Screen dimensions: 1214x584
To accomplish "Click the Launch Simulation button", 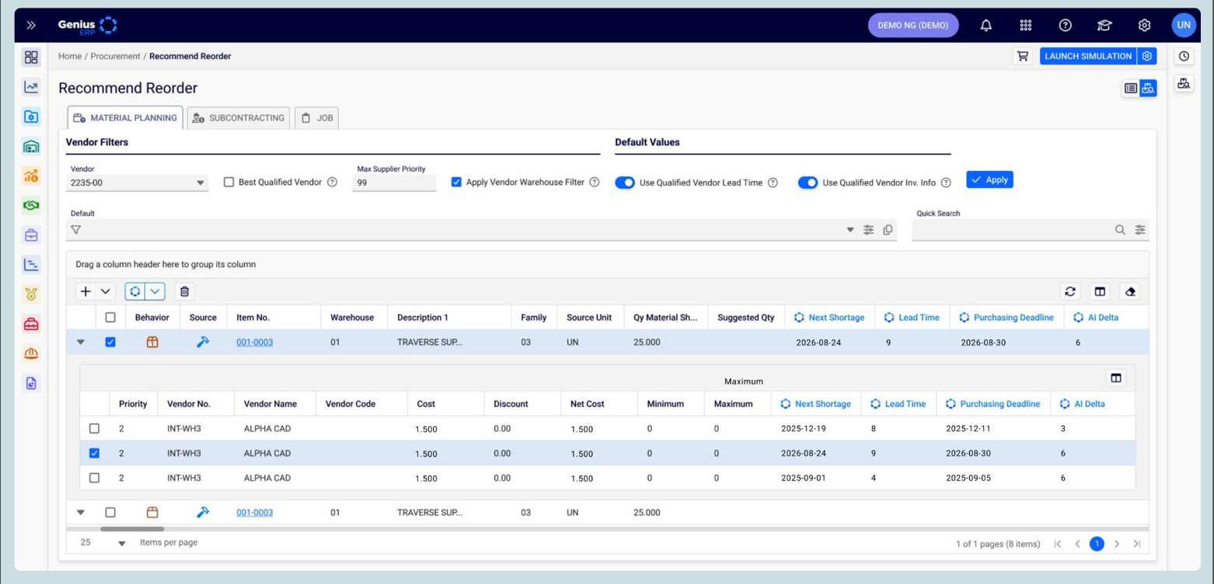I will tap(1087, 56).
